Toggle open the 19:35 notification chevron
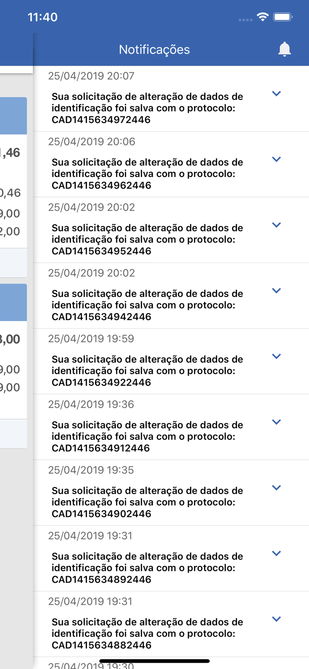This screenshot has height=669, width=309. [x=276, y=487]
